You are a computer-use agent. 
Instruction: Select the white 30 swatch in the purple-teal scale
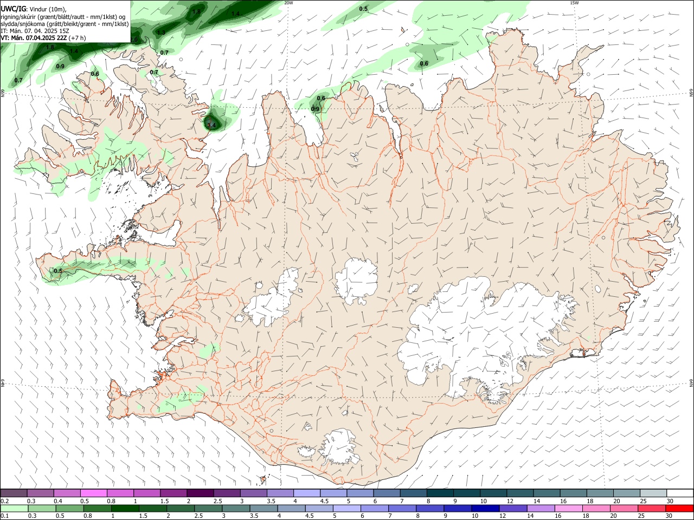(679, 493)
